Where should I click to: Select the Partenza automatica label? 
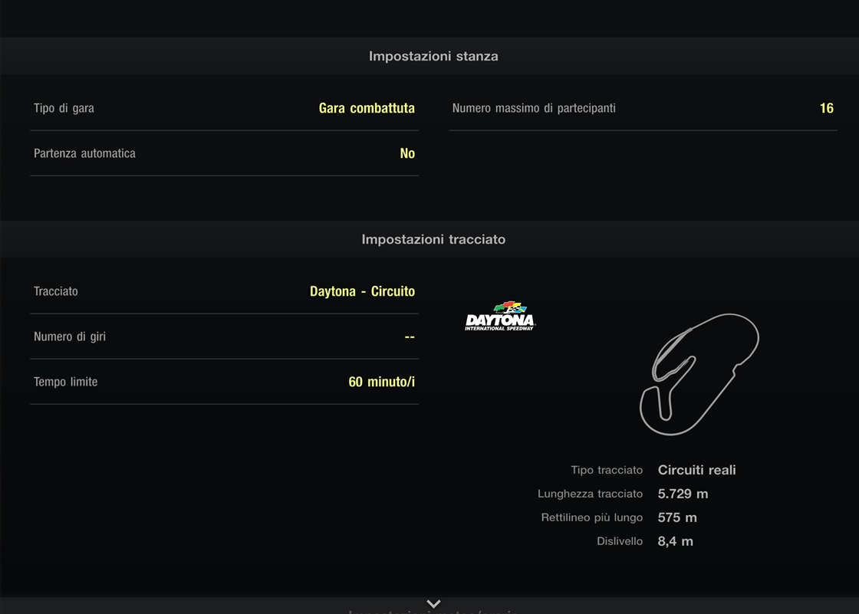pos(84,153)
